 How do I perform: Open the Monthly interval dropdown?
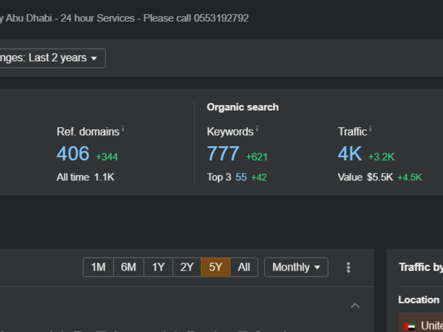(296, 267)
